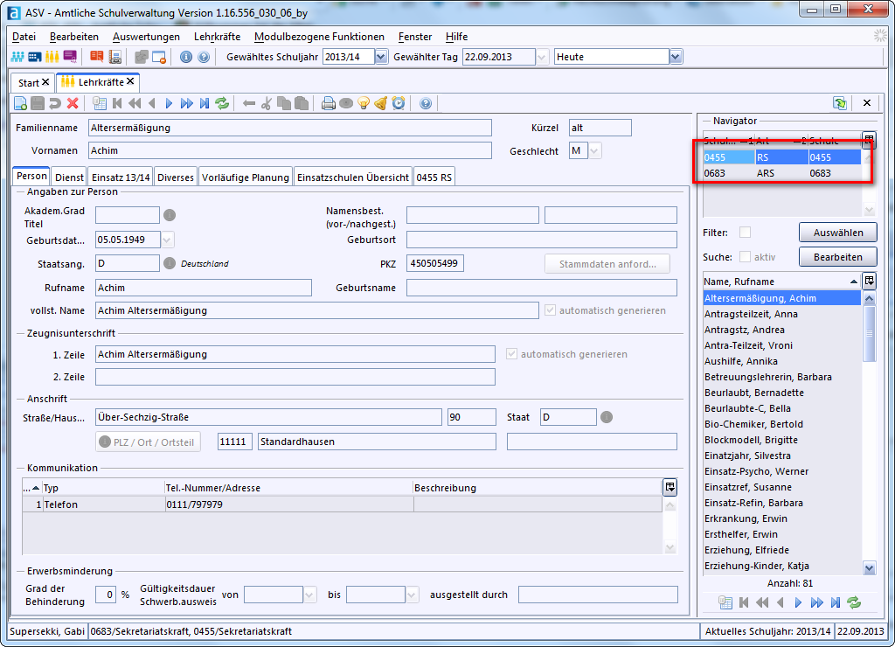Jump to last record in Navigator bottom bar

pos(836,602)
